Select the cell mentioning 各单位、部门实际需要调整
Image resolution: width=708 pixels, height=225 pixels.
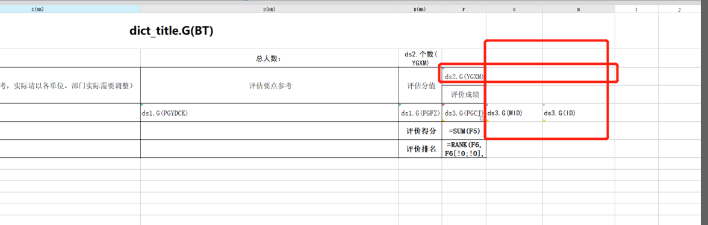[70, 85]
